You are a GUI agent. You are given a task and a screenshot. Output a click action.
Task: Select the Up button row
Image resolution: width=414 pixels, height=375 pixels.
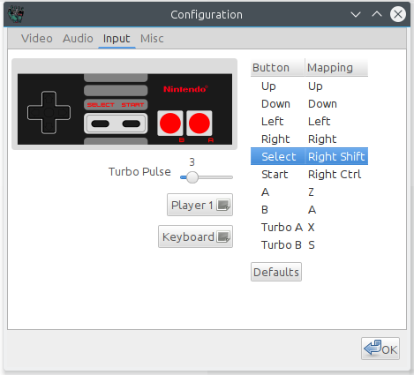(x=309, y=86)
